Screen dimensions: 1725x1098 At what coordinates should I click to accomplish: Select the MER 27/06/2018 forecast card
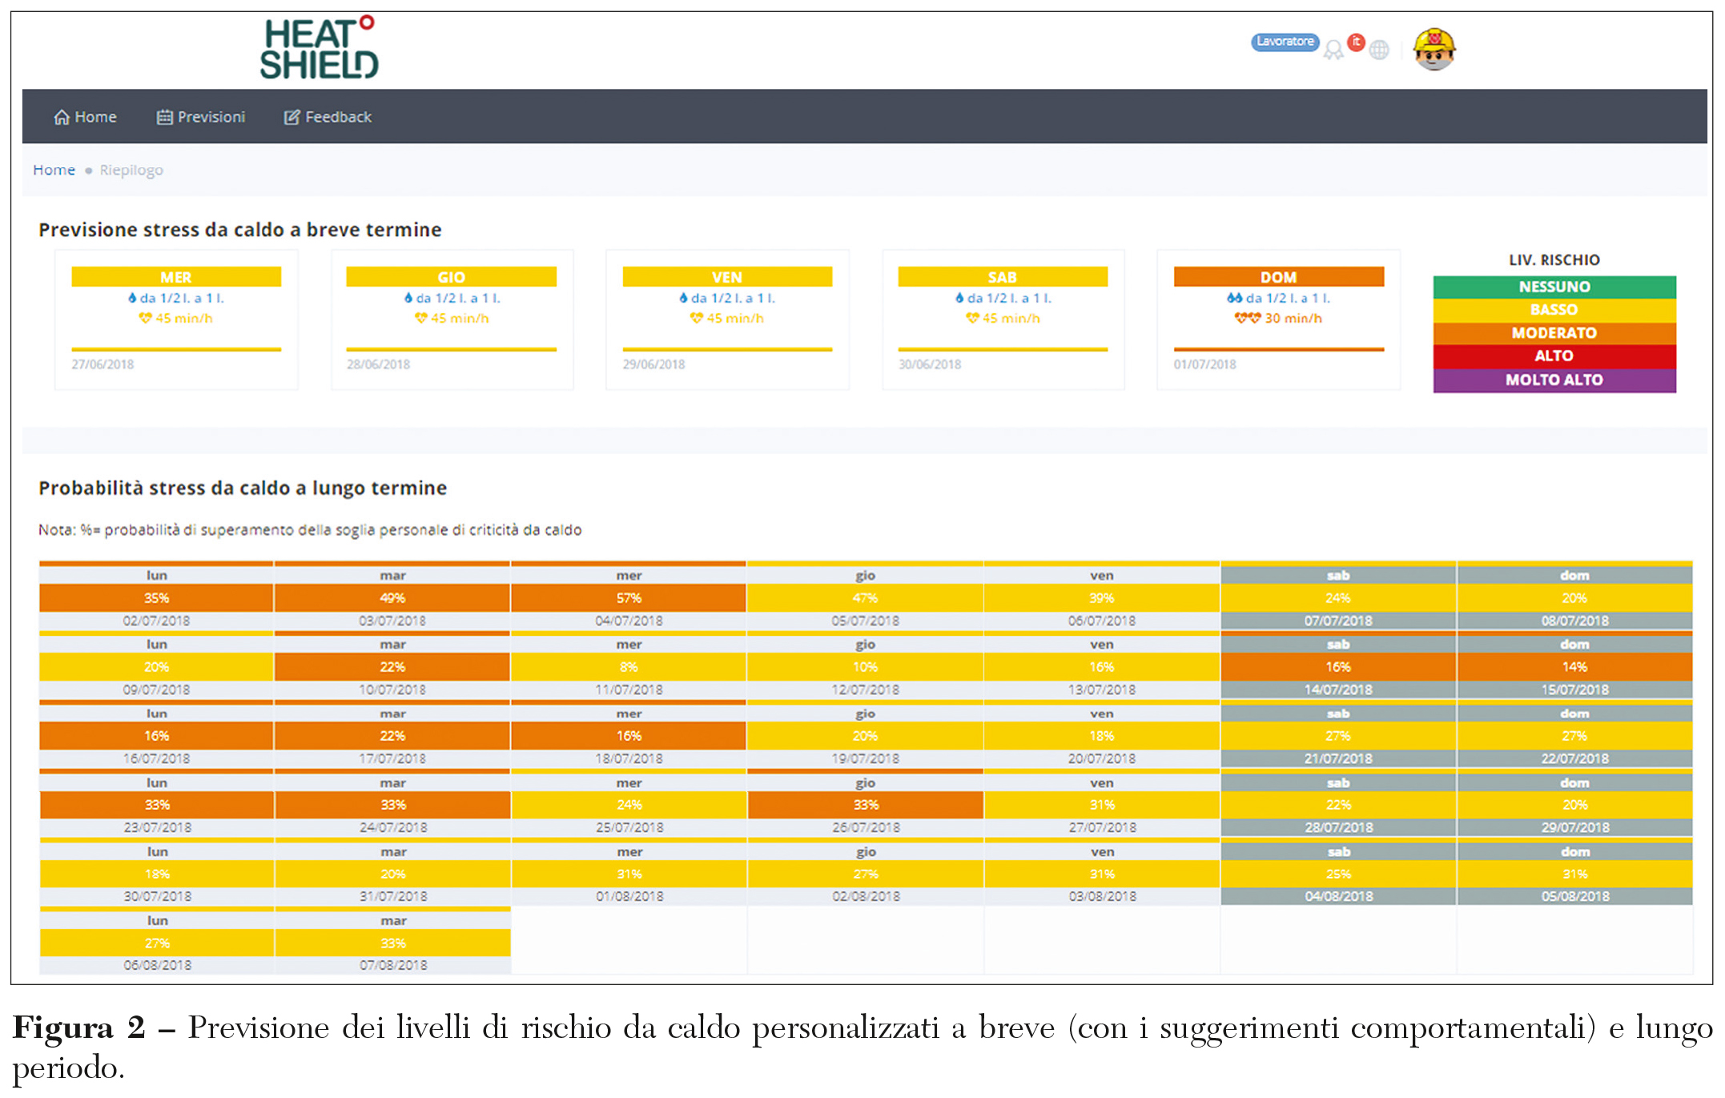pos(176,320)
